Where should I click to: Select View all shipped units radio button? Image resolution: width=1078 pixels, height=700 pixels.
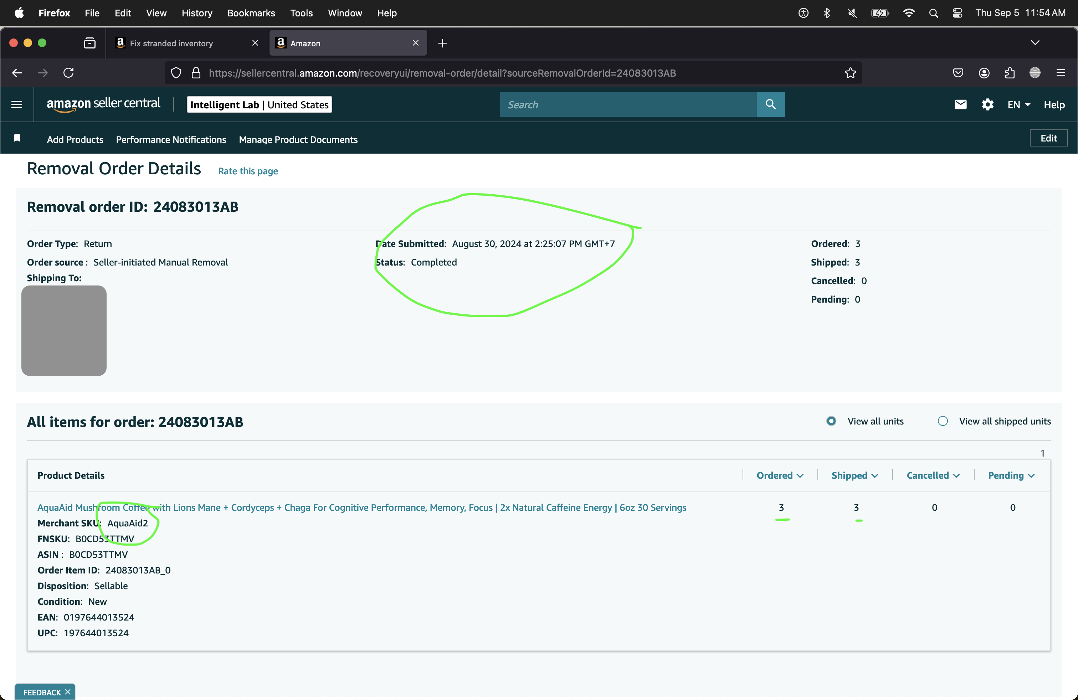943,421
